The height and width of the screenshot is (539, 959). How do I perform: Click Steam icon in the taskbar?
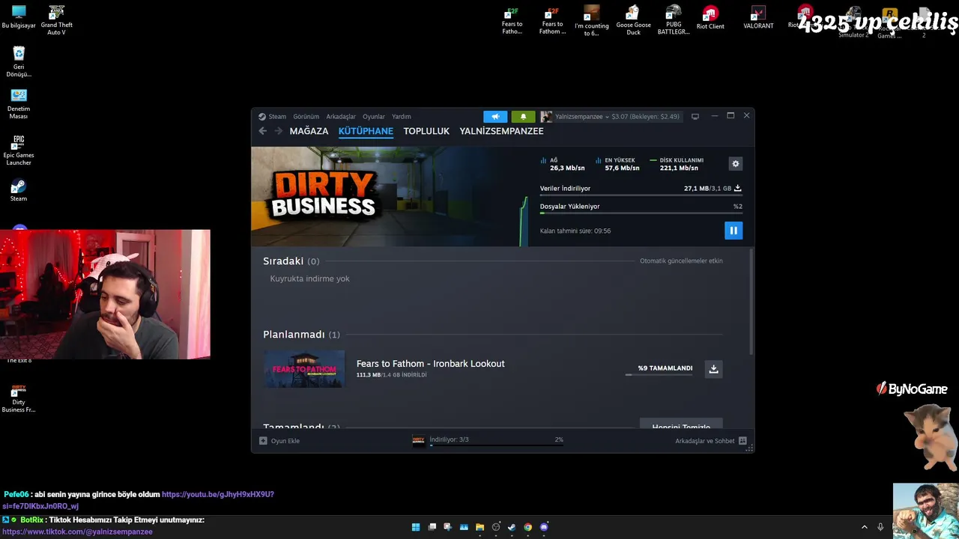tap(512, 527)
